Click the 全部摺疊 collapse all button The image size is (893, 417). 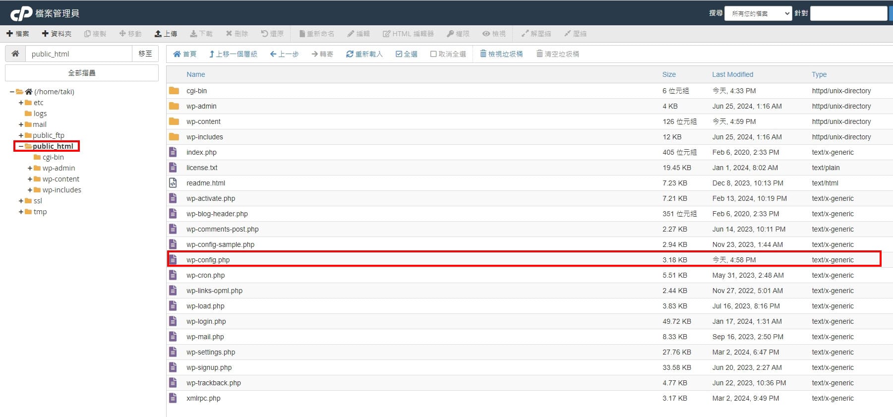point(82,73)
